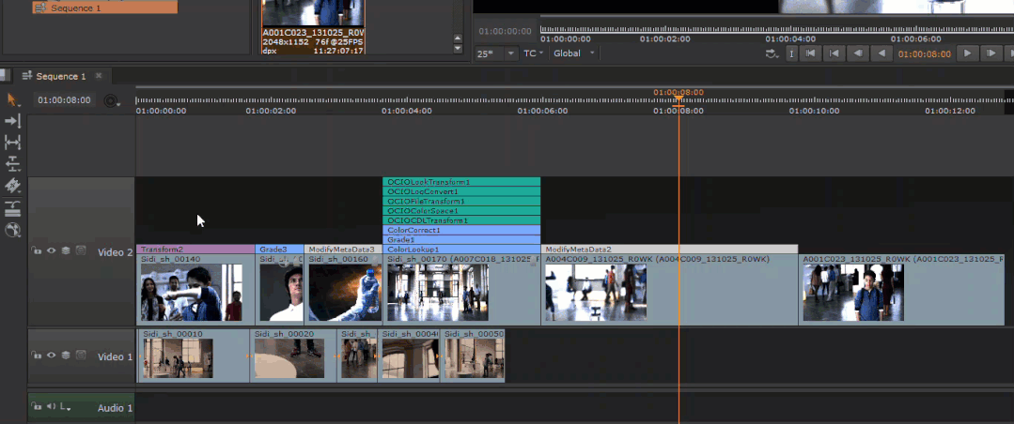Select the slip clip tool in timeline toolbar
The width and height of the screenshot is (1014, 424).
13,142
